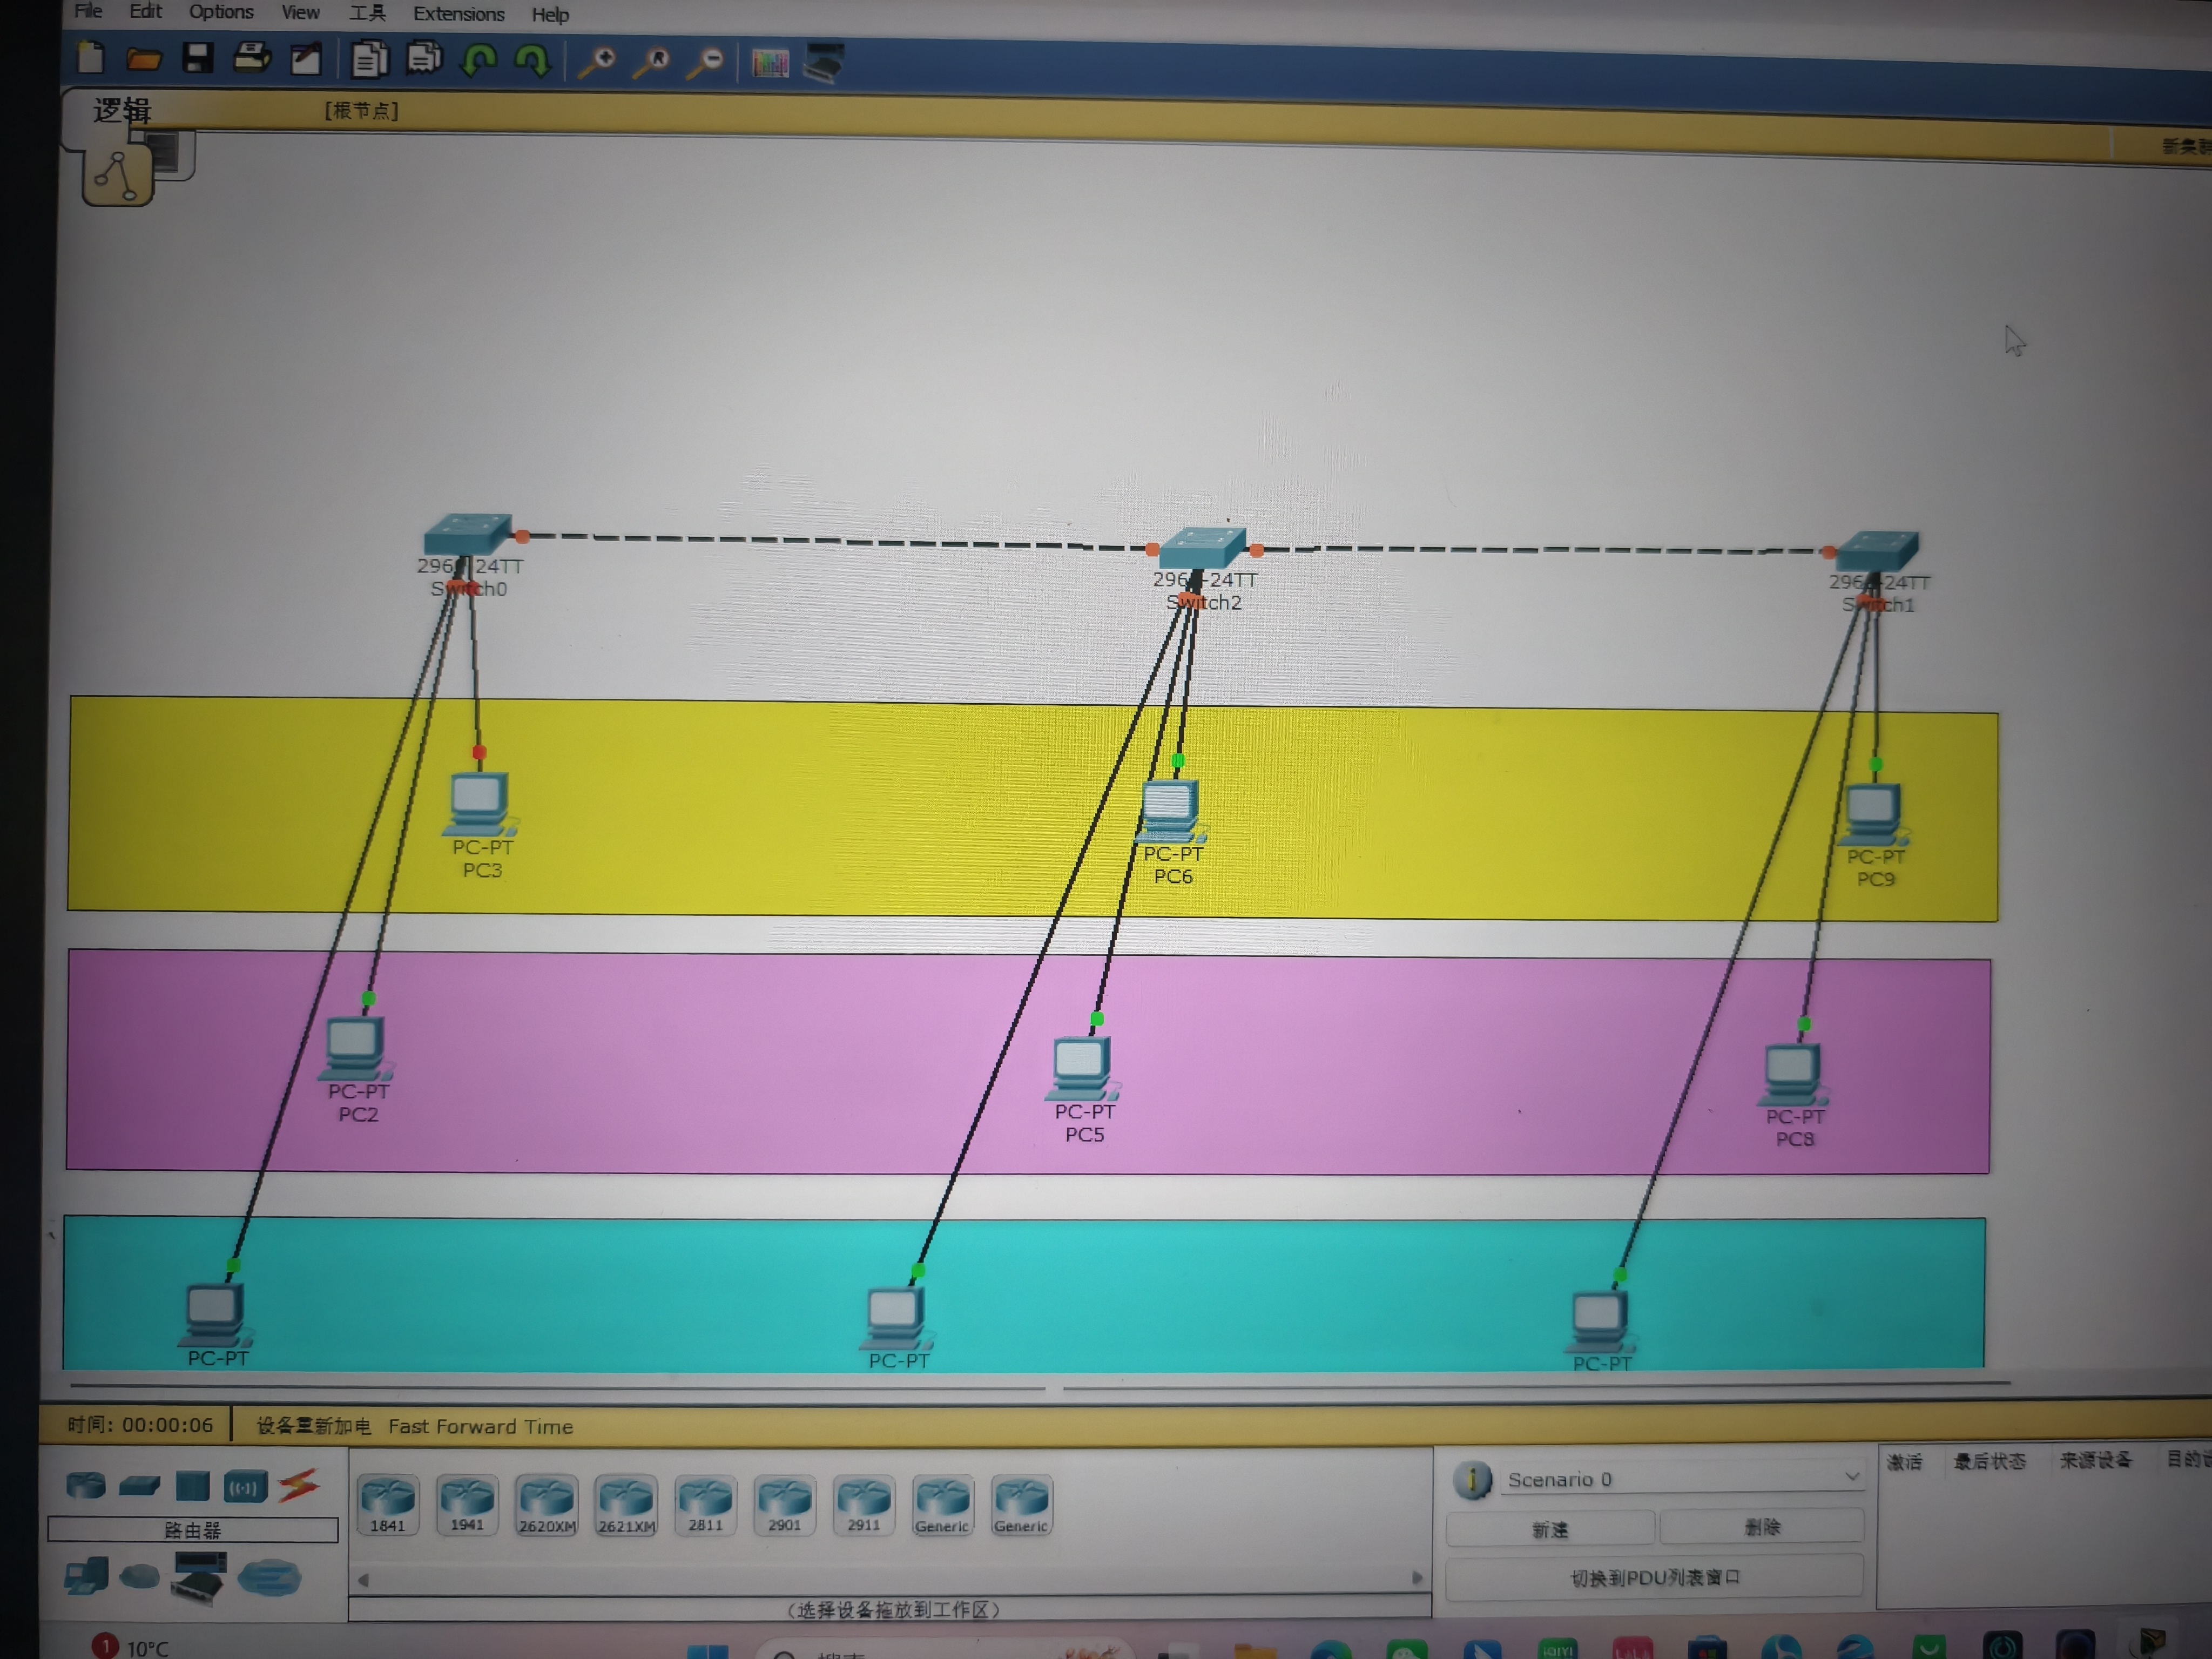Click the 新建 new scenario button
This screenshot has width=2212, height=1659.
point(1550,1529)
